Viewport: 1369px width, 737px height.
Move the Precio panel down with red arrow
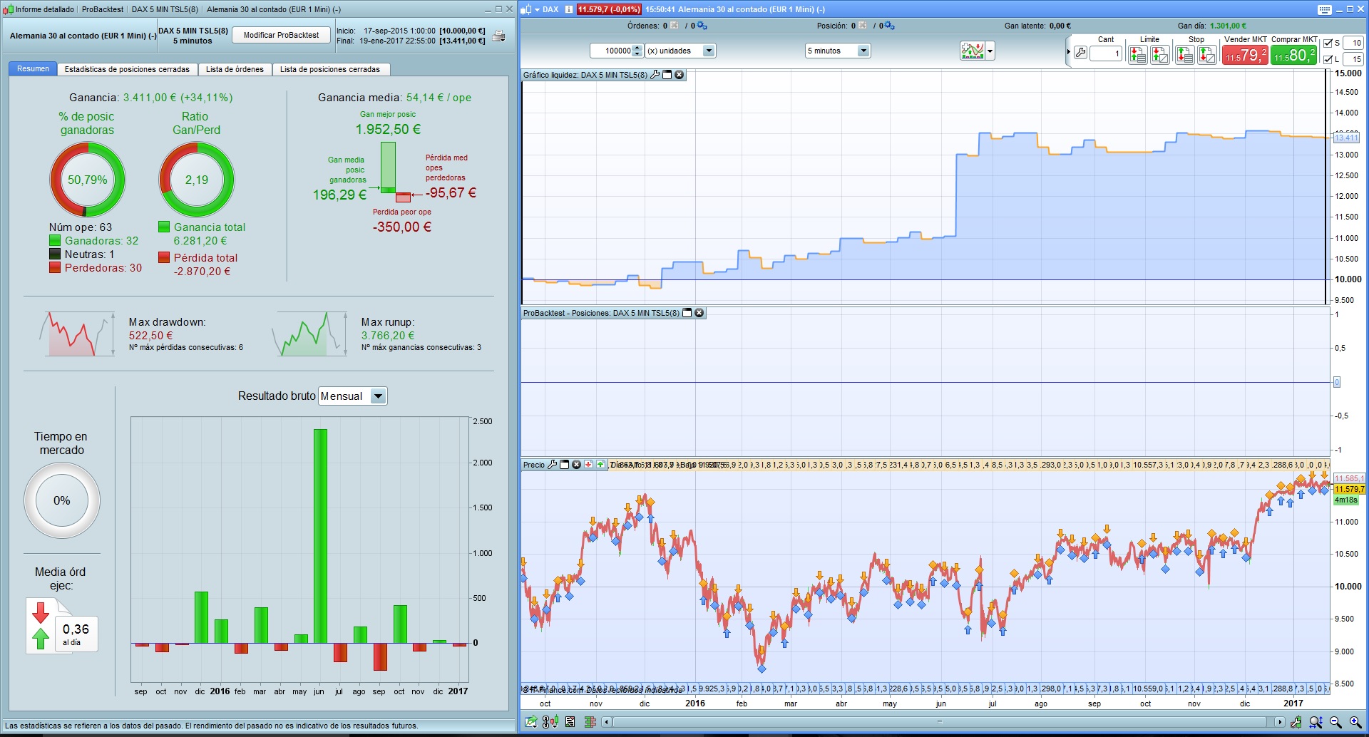tap(588, 465)
